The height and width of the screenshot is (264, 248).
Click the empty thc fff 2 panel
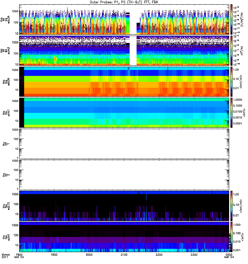coord(124,175)
